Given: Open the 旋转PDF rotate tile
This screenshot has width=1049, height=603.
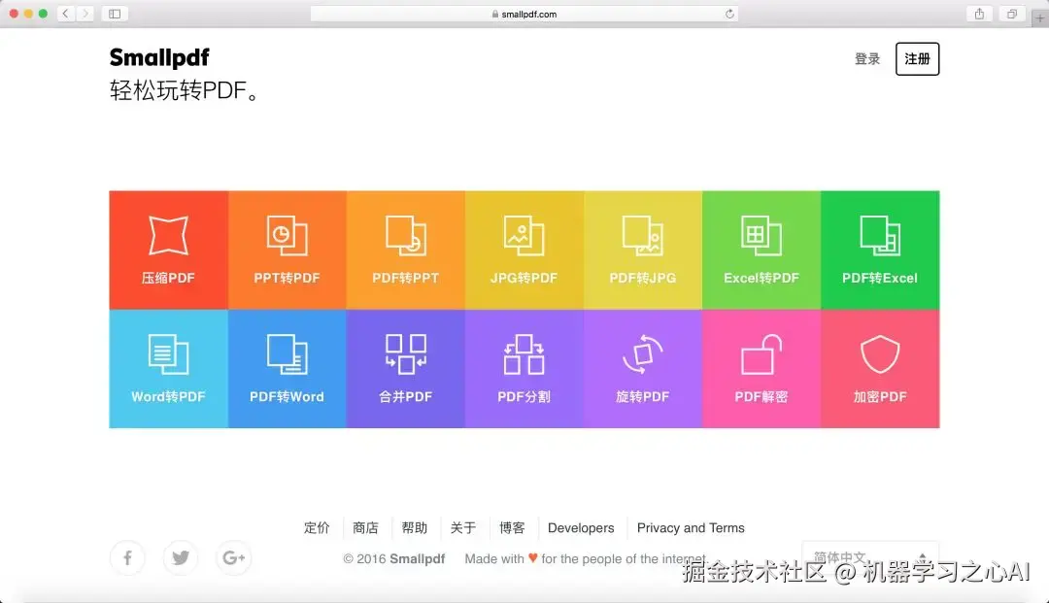Looking at the screenshot, I should click(x=643, y=368).
